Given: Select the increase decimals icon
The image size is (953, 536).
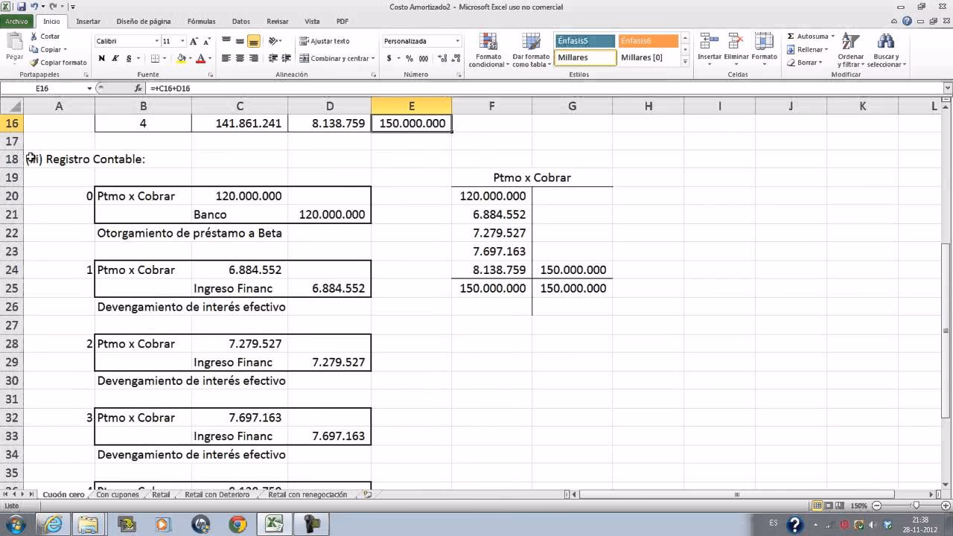Looking at the screenshot, I should point(442,58).
